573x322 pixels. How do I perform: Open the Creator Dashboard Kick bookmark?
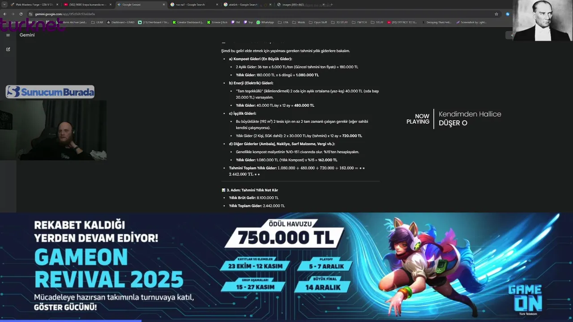[188, 22]
